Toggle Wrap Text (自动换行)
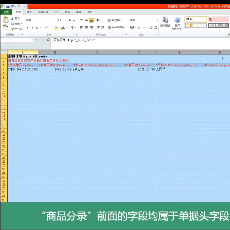The height and width of the screenshot is (230, 230). tap(115, 20)
